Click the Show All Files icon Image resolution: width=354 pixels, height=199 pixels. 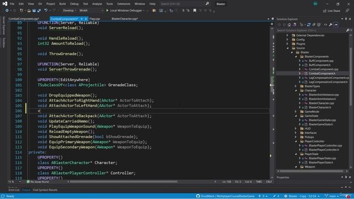319,25
